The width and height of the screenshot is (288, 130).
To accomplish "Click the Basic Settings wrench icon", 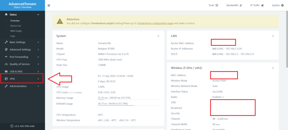I will tap(6, 42).
